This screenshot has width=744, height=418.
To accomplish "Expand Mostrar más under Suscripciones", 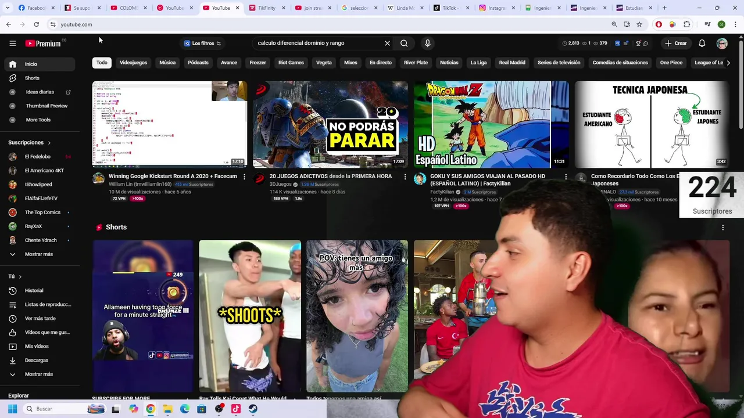I will point(40,254).
